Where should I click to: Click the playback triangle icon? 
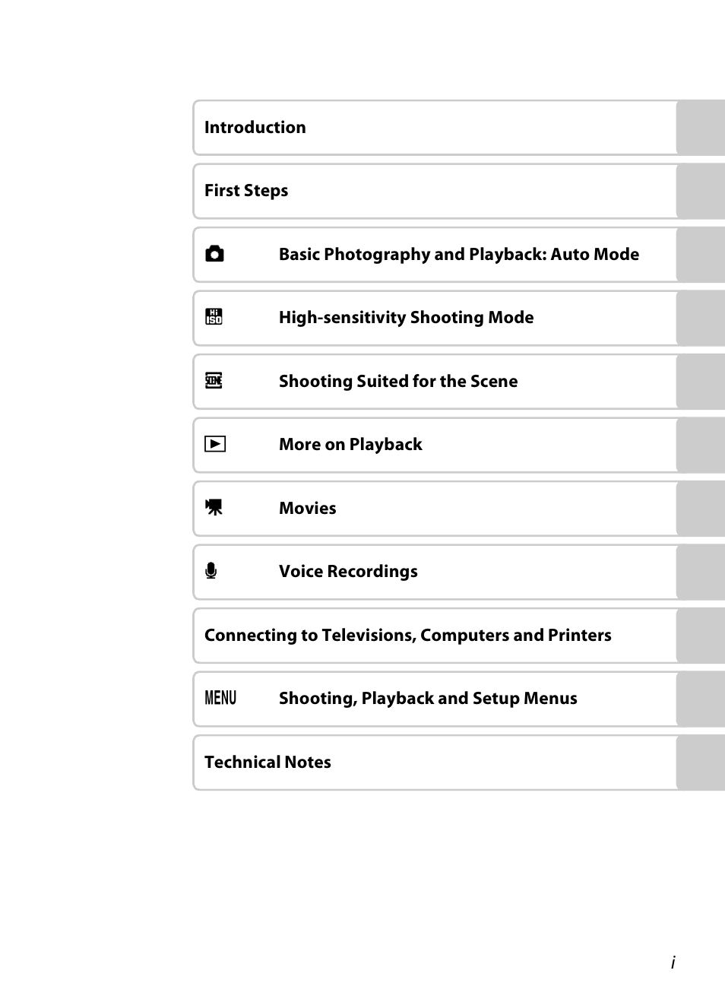pyautogui.click(x=215, y=444)
